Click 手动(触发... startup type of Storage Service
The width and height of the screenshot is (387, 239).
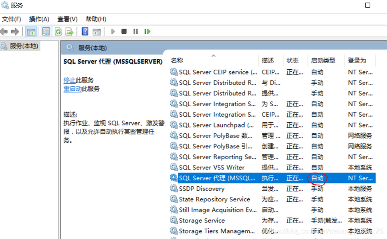[x=326, y=221]
